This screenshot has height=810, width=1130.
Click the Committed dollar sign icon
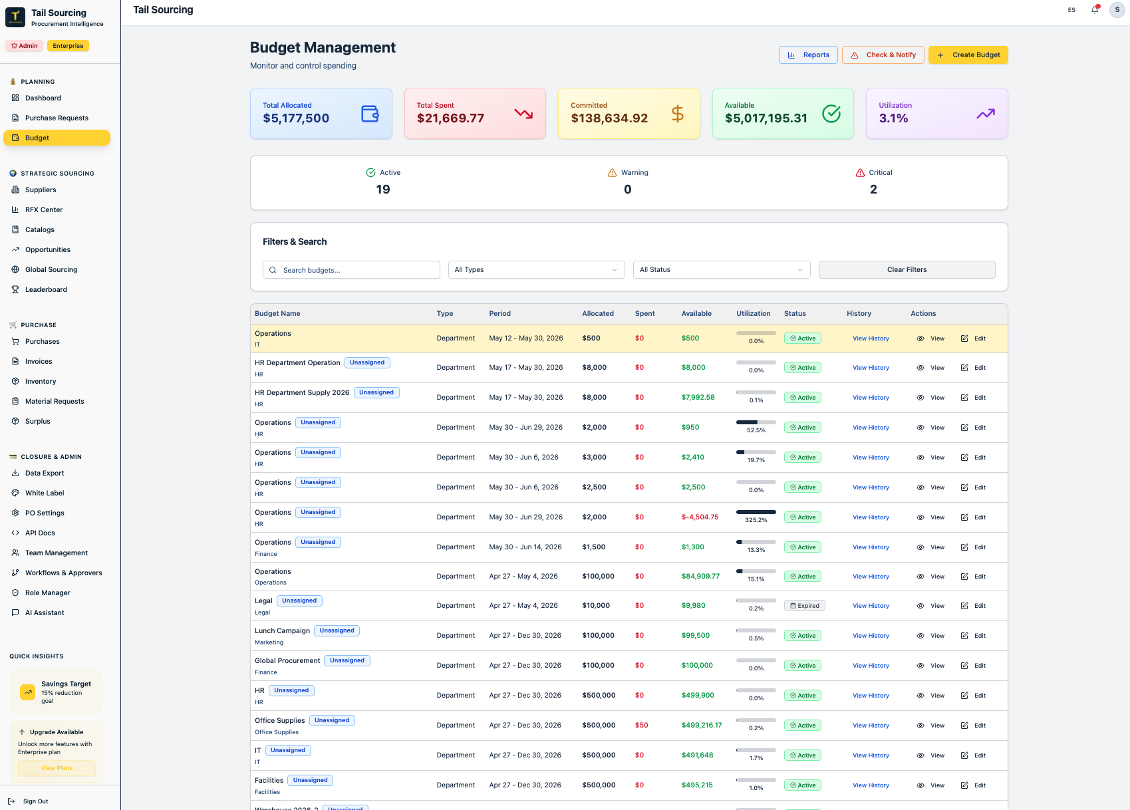pyautogui.click(x=678, y=114)
